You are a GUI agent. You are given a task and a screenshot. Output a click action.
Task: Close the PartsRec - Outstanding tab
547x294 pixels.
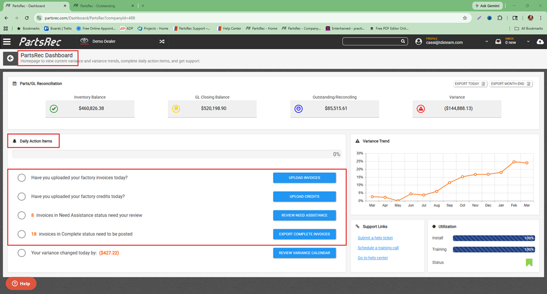pos(132,6)
